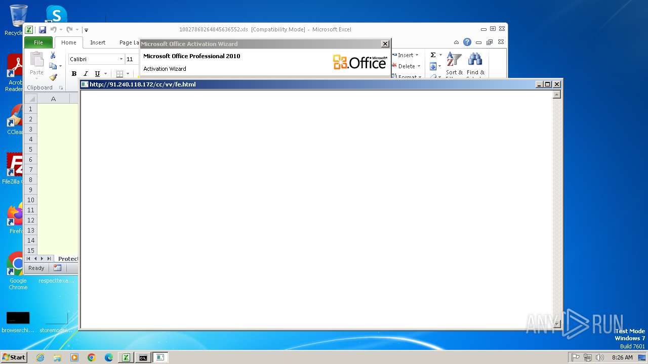Open Microsoft Edge from taskbar
648x364 pixels.
[x=108, y=357]
